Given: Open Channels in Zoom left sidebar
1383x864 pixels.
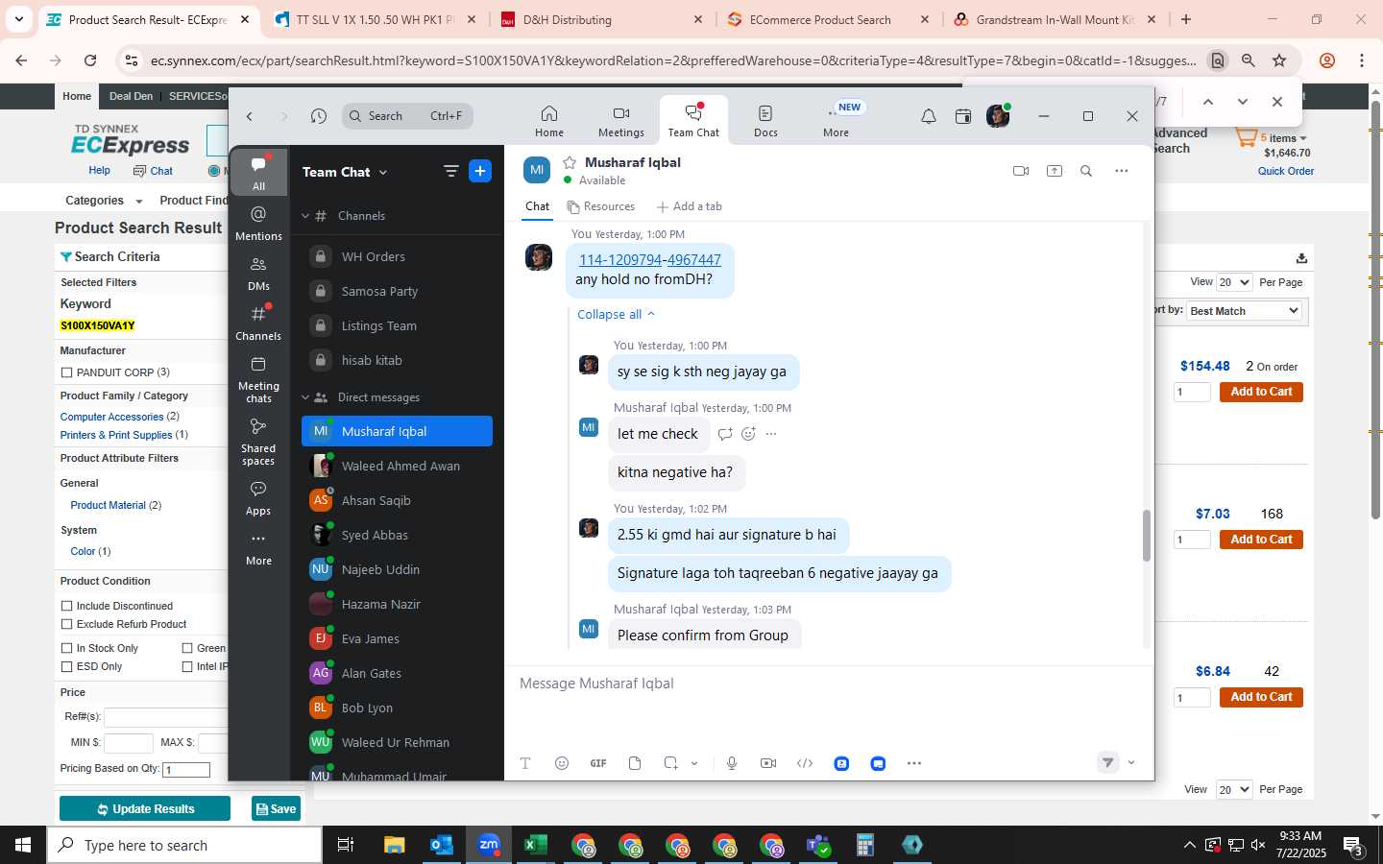Looking at the screenshot, I should [x=258, y=322].
